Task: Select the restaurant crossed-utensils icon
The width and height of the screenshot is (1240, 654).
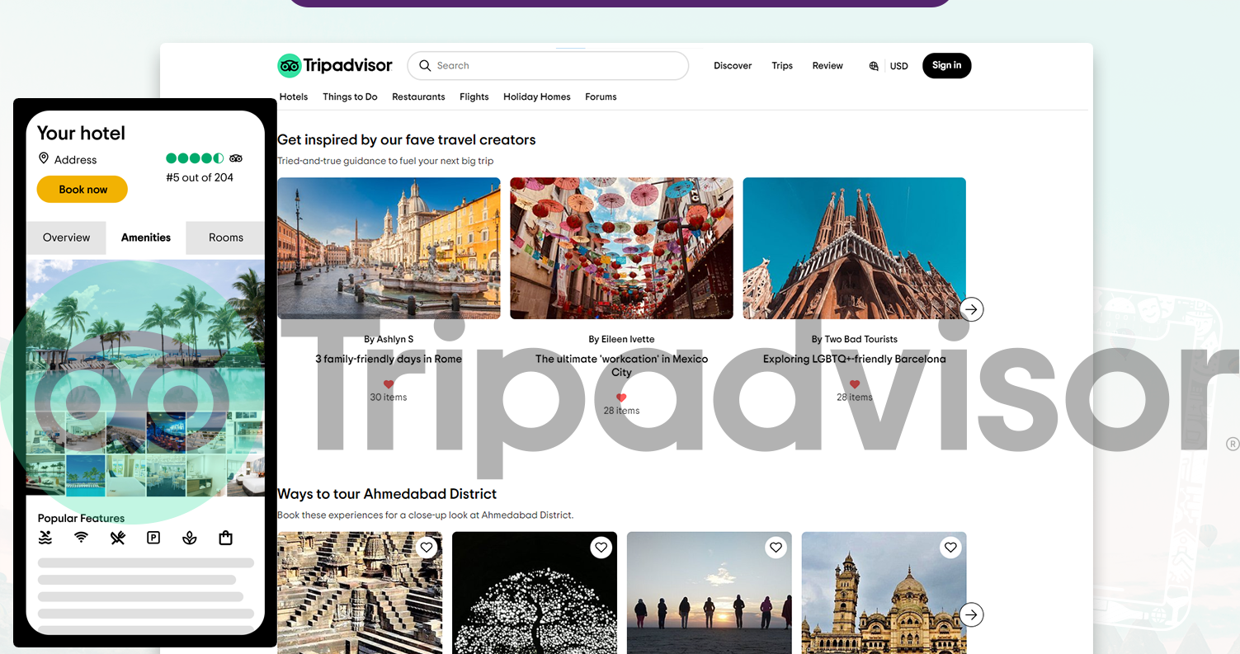Action: [116, 537]
